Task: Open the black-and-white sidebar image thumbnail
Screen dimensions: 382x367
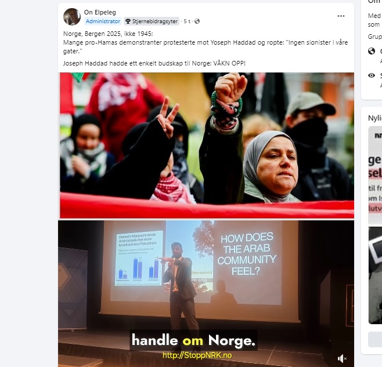Action: point(375,275)
